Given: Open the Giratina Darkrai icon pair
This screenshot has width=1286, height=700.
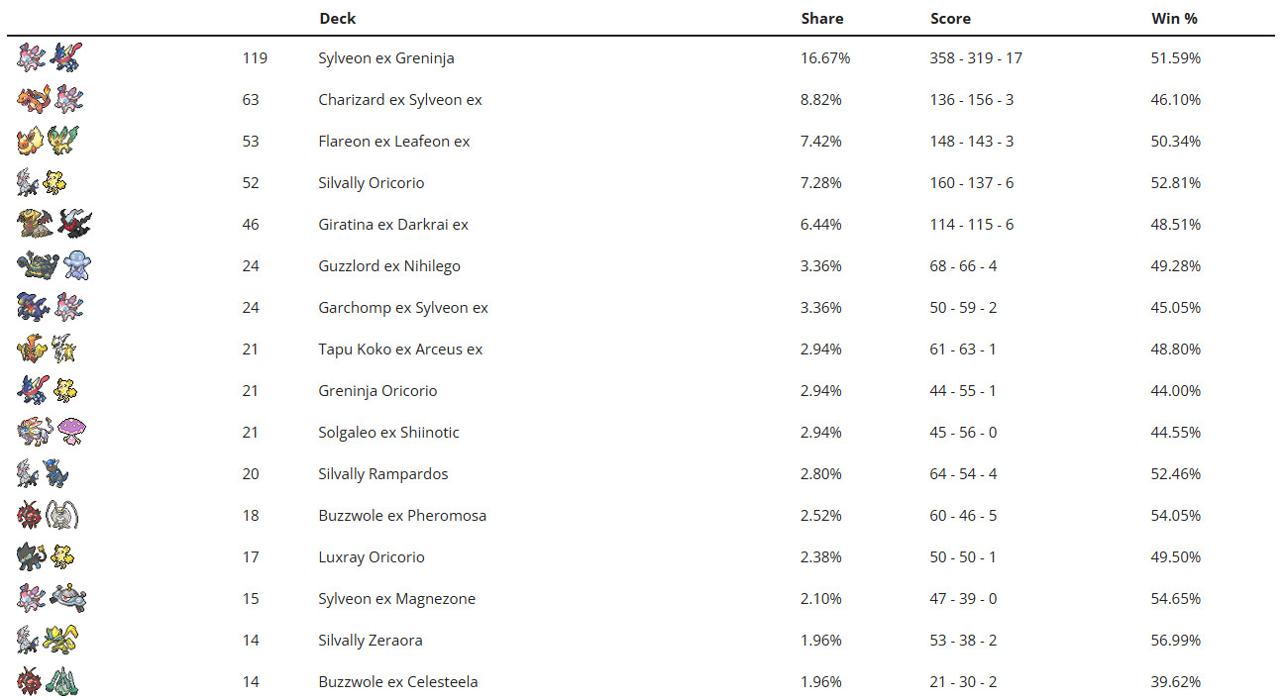Looking at the screenshot, I should (54, 224).
